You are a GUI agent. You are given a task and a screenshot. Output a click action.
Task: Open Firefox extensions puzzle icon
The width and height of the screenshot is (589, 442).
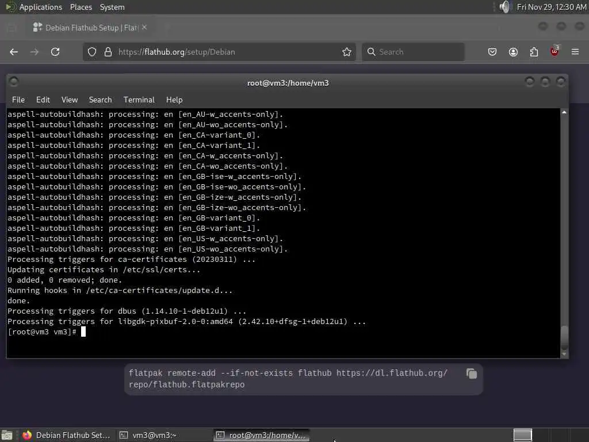[x=534, y=52]
